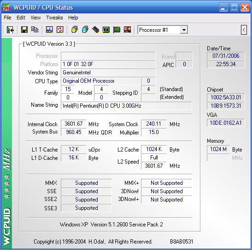The image size is (252, 250).
Task: Open the Processor #1 dropdown arrow
Action: pos(184,30)
